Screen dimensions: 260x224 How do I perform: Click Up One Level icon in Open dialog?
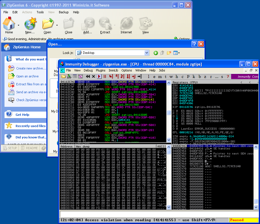tap(162, 53)
